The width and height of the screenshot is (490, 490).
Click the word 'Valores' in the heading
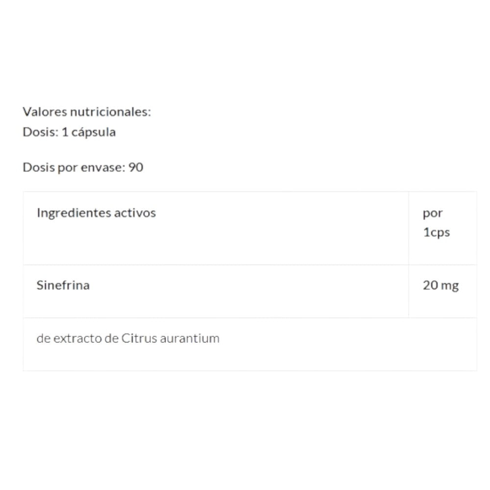point(45,112)
